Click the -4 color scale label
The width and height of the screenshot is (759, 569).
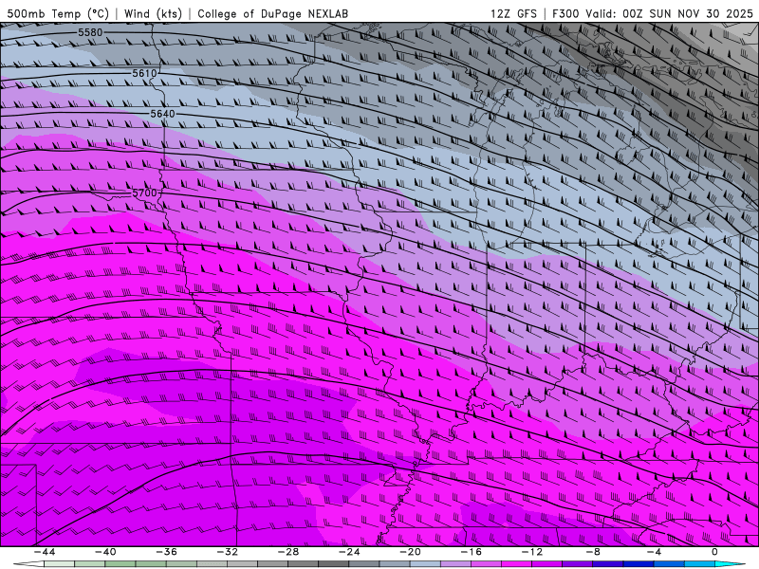(x=654, y=552)
